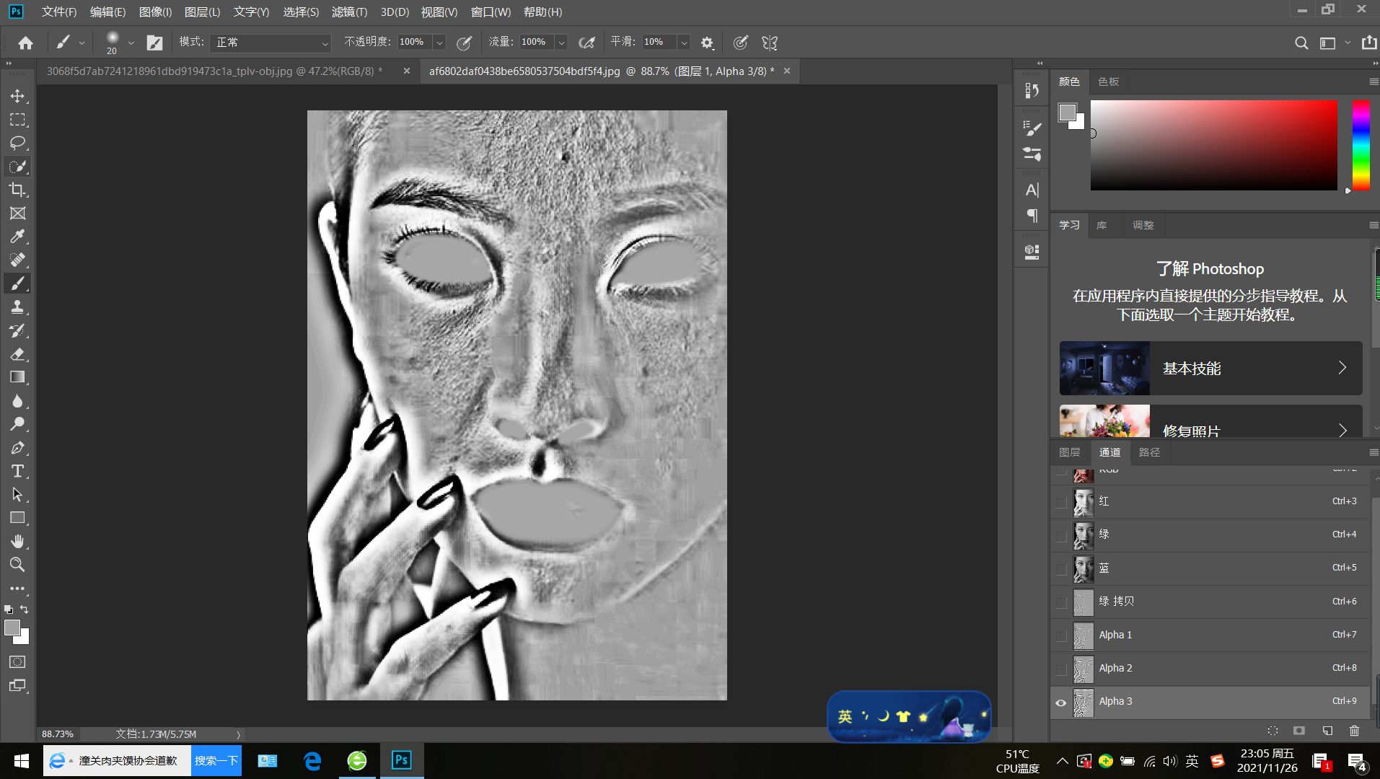Screen dimensions: 1380x779
Task: Open the blend mode 正常 dropdown
Action: pyautogui.click(x=271, y=43)
